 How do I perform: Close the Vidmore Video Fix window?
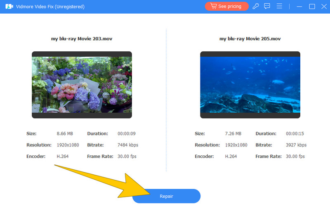323,7
